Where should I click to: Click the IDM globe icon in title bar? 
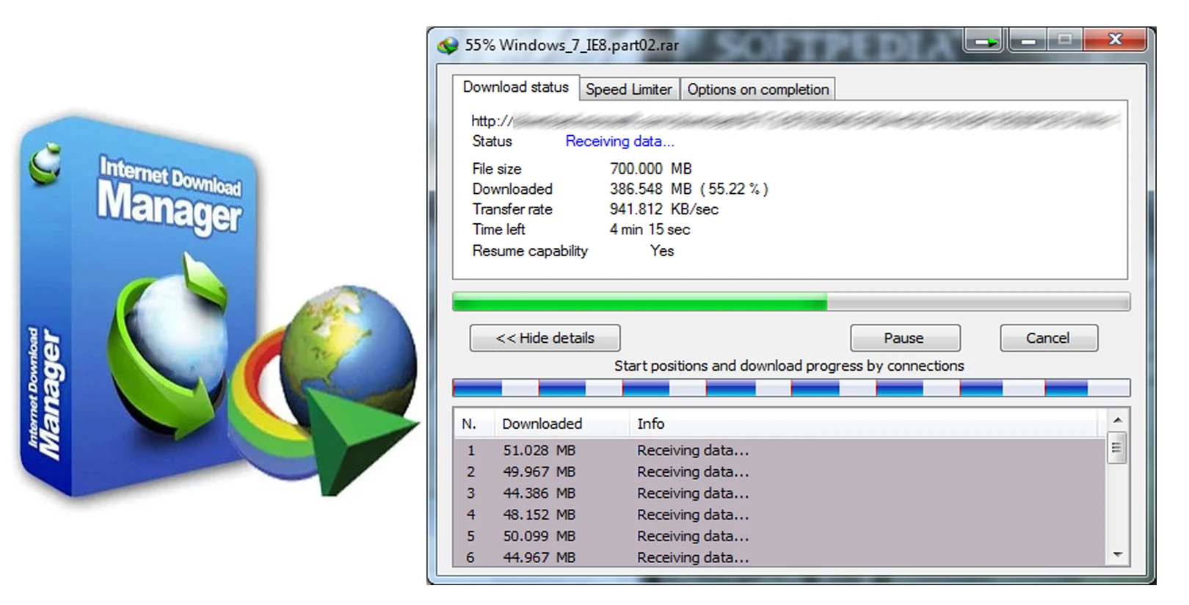pyautogui.click(x=447, y=46)
